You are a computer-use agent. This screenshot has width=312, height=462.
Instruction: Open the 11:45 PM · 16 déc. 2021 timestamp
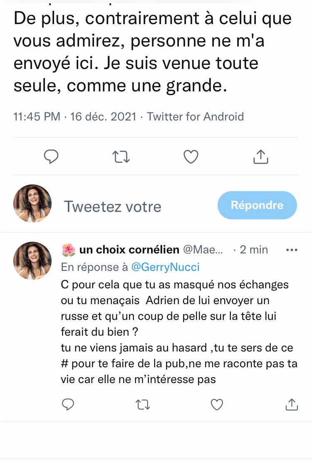pos(75,117)
